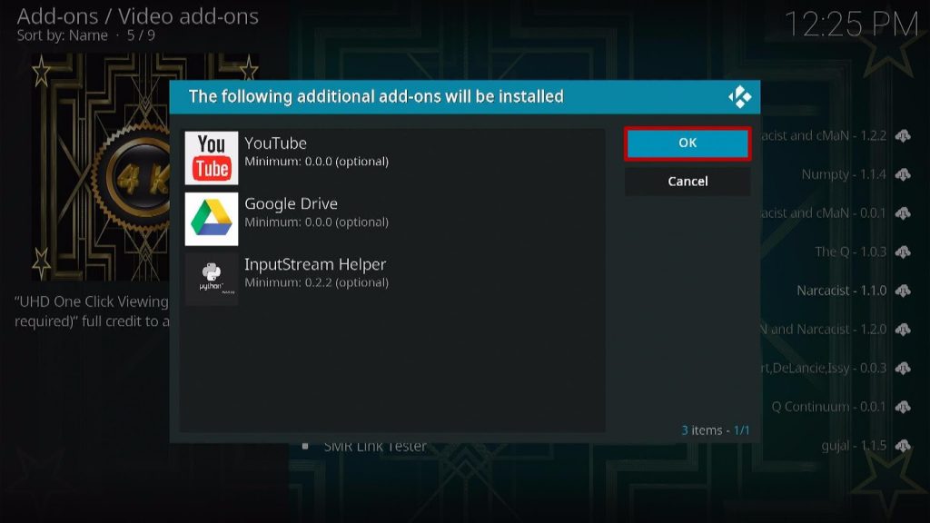Click the cloud download icon beside Q Continuum - 0.0.1
Image resolution: width=930 pixels, height=523 pixels.
(903, 407)
